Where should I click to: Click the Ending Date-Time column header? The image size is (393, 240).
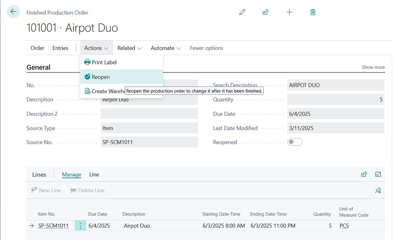coord(268,214)
